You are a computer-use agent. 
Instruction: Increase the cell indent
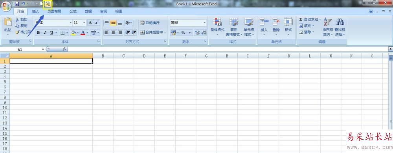[x=134, y=32]
